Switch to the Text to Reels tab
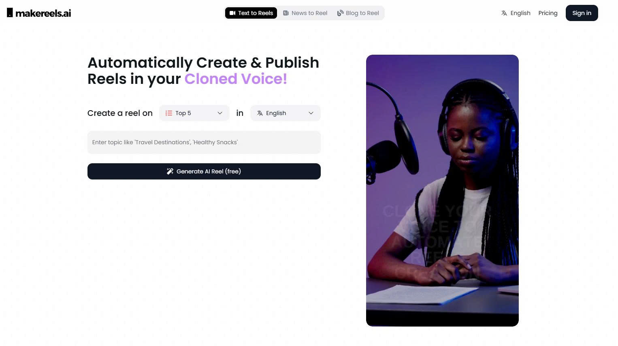The height and width of the screenshot is (346, 618). click(251, 13)
